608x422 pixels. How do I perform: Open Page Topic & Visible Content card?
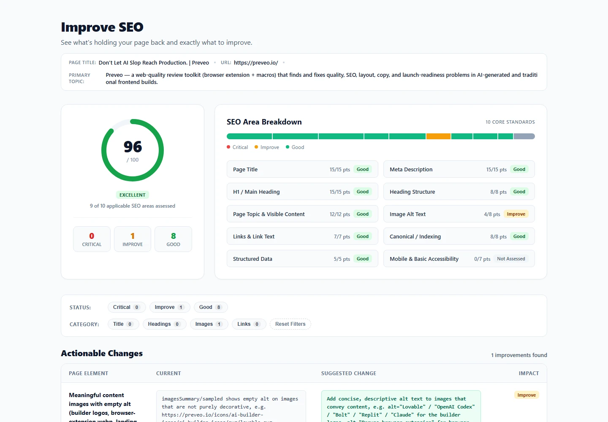click(302, 214)
